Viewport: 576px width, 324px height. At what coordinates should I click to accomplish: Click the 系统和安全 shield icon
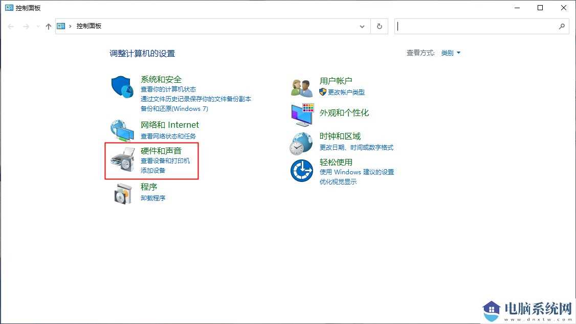(121, 88)
